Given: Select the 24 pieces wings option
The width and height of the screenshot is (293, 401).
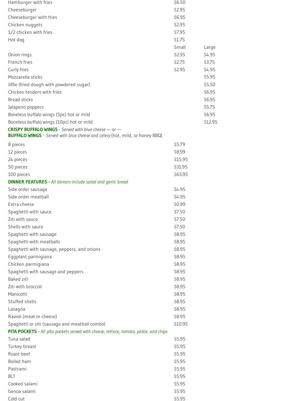Looking at the screenshot, I should coord(18,160).
